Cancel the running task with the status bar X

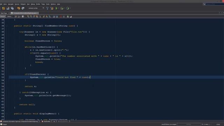(x=202, y=125)
